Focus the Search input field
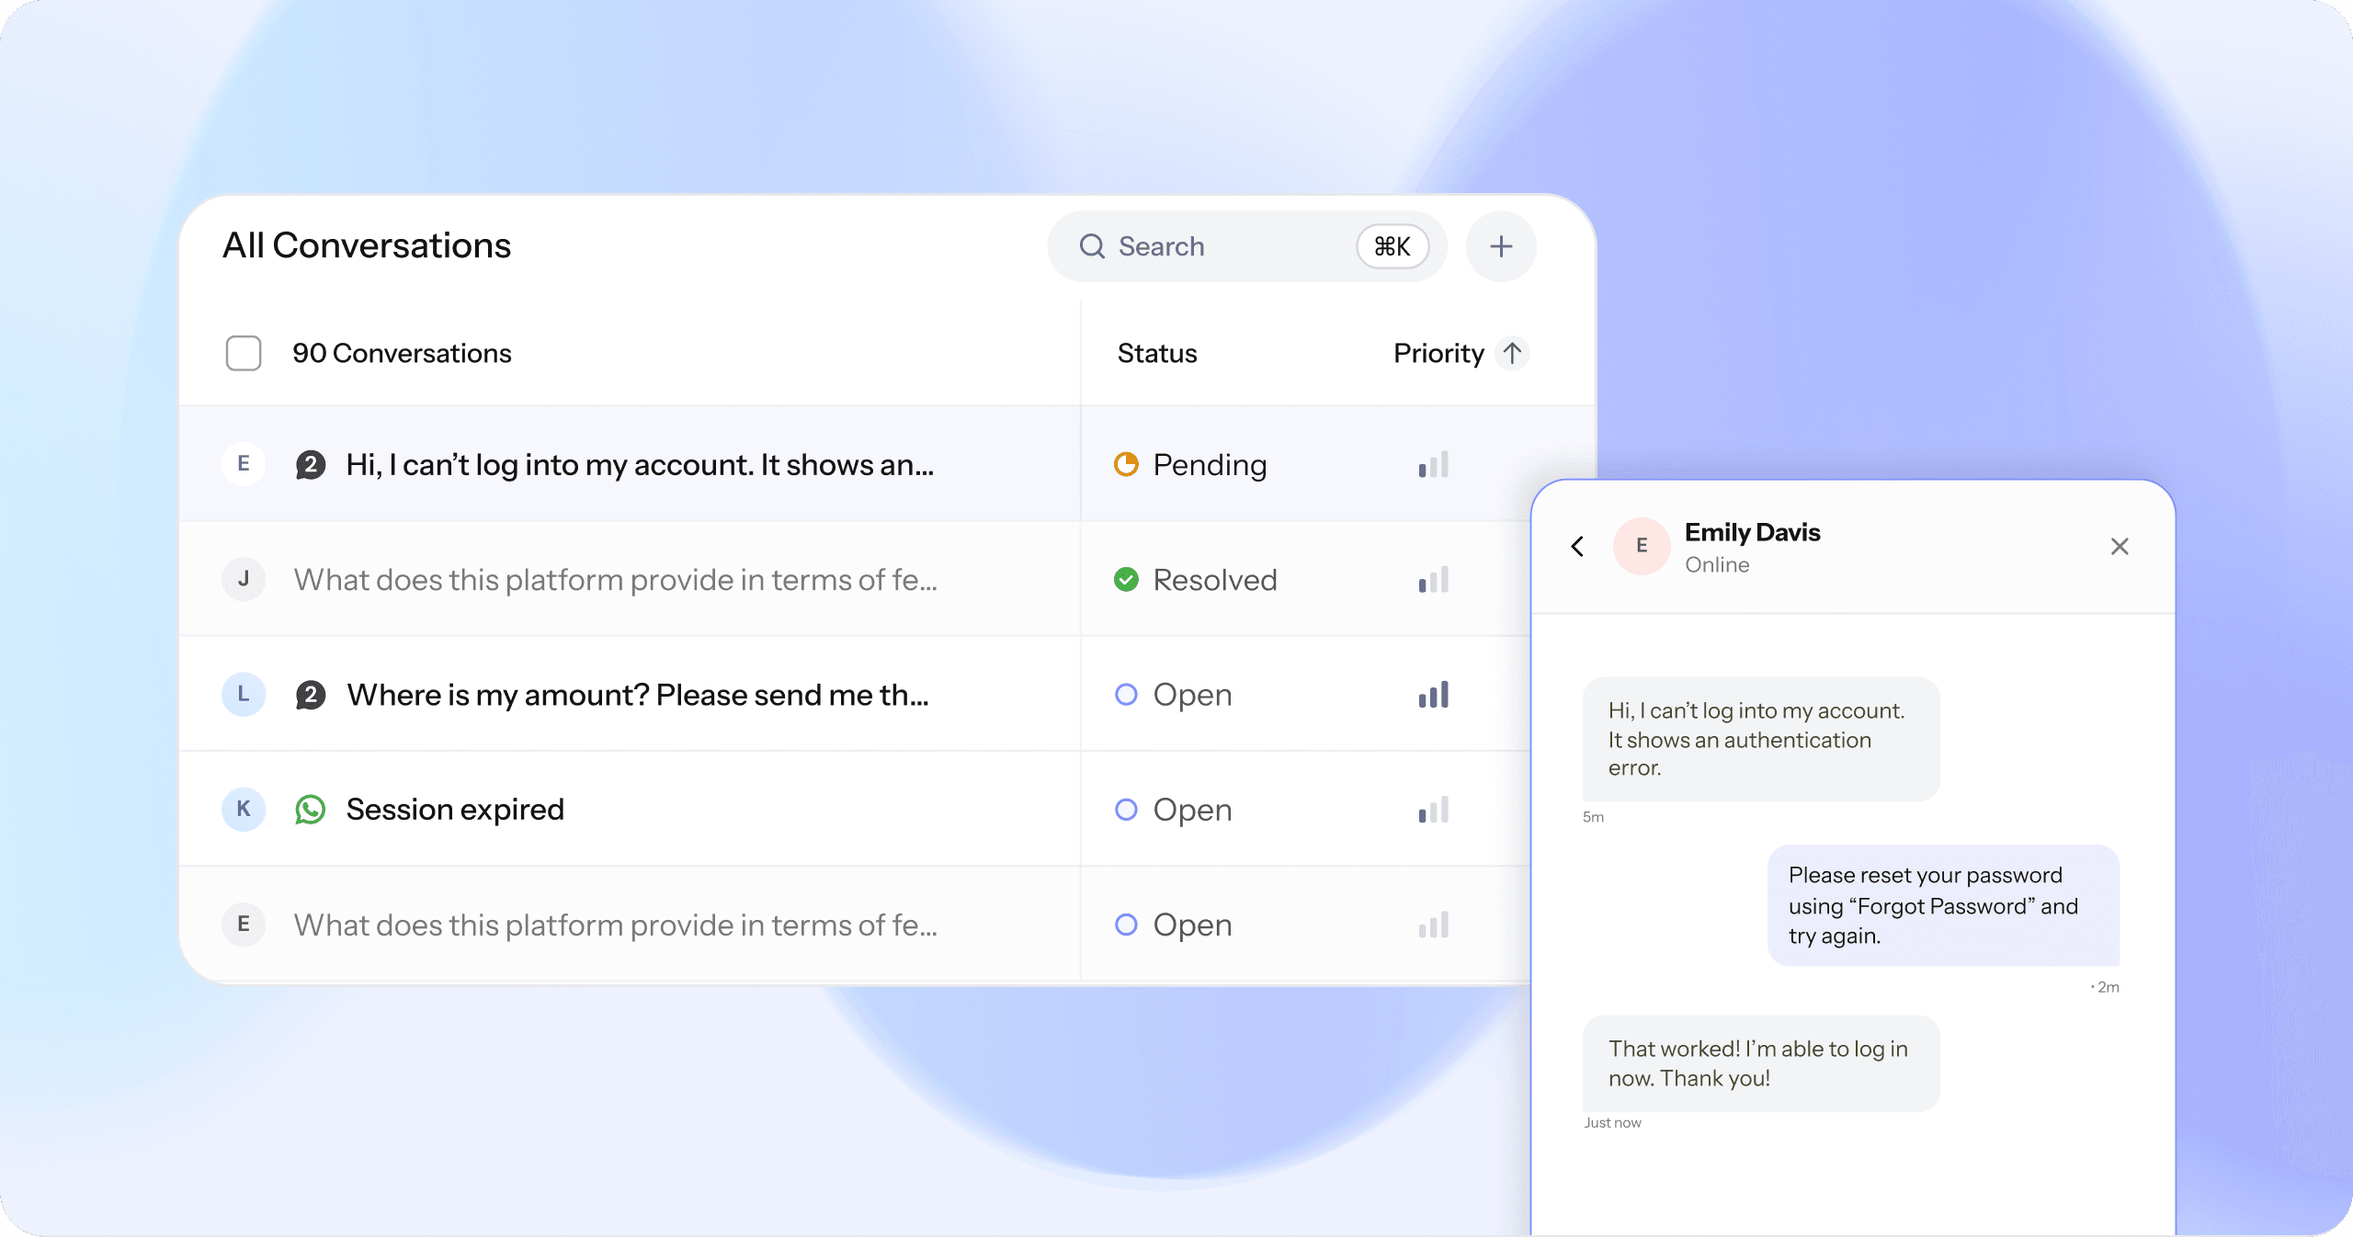Image resolution: width=2353 pixels, height=1237 pixels. (x=1247, y=246)
